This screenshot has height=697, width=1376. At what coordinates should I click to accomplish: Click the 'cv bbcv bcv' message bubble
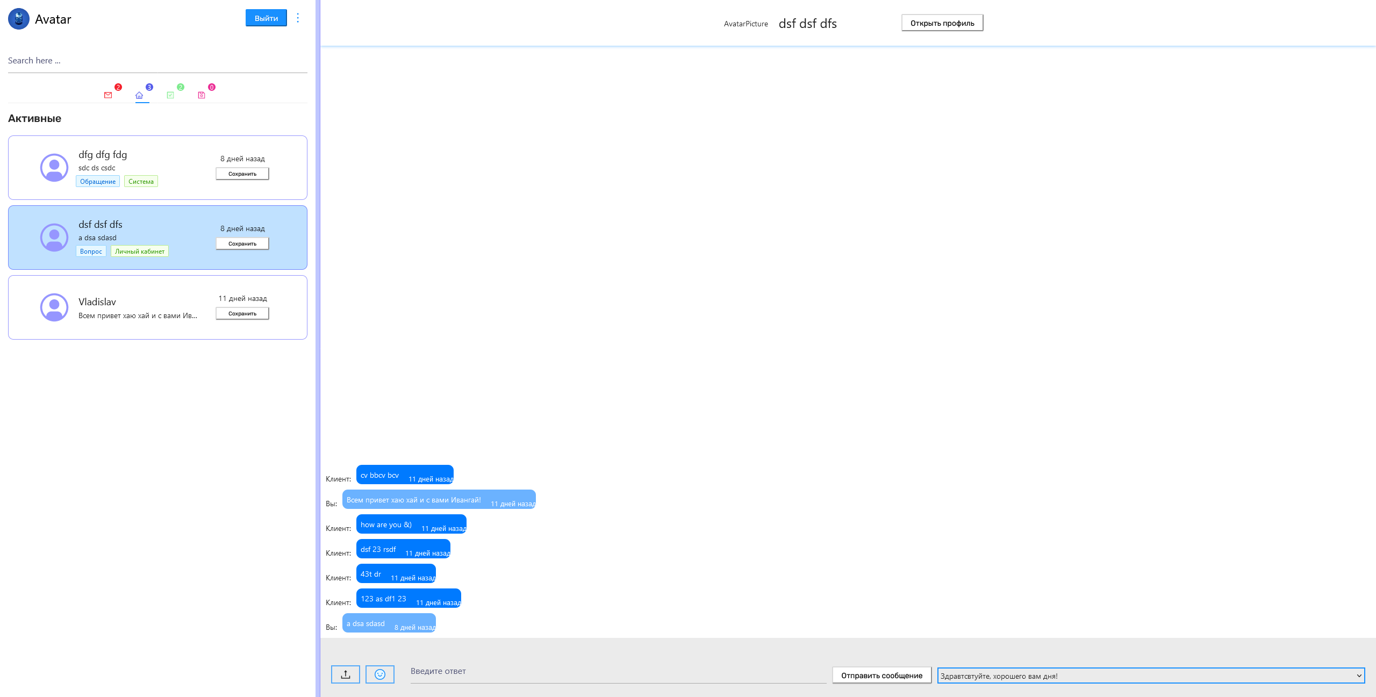(x=405, y=475)
